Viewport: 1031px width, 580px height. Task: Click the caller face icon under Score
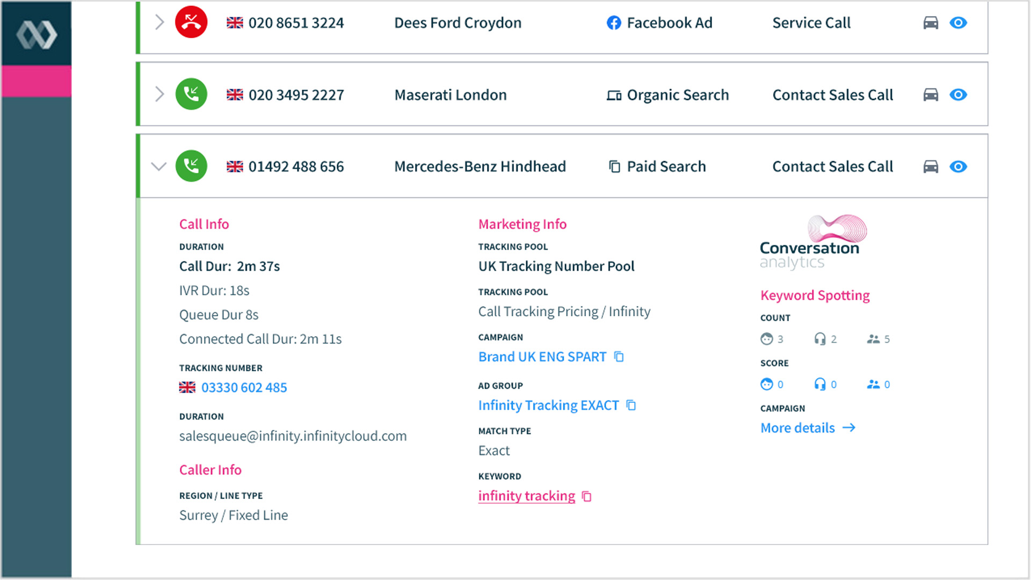click(767, 385)
